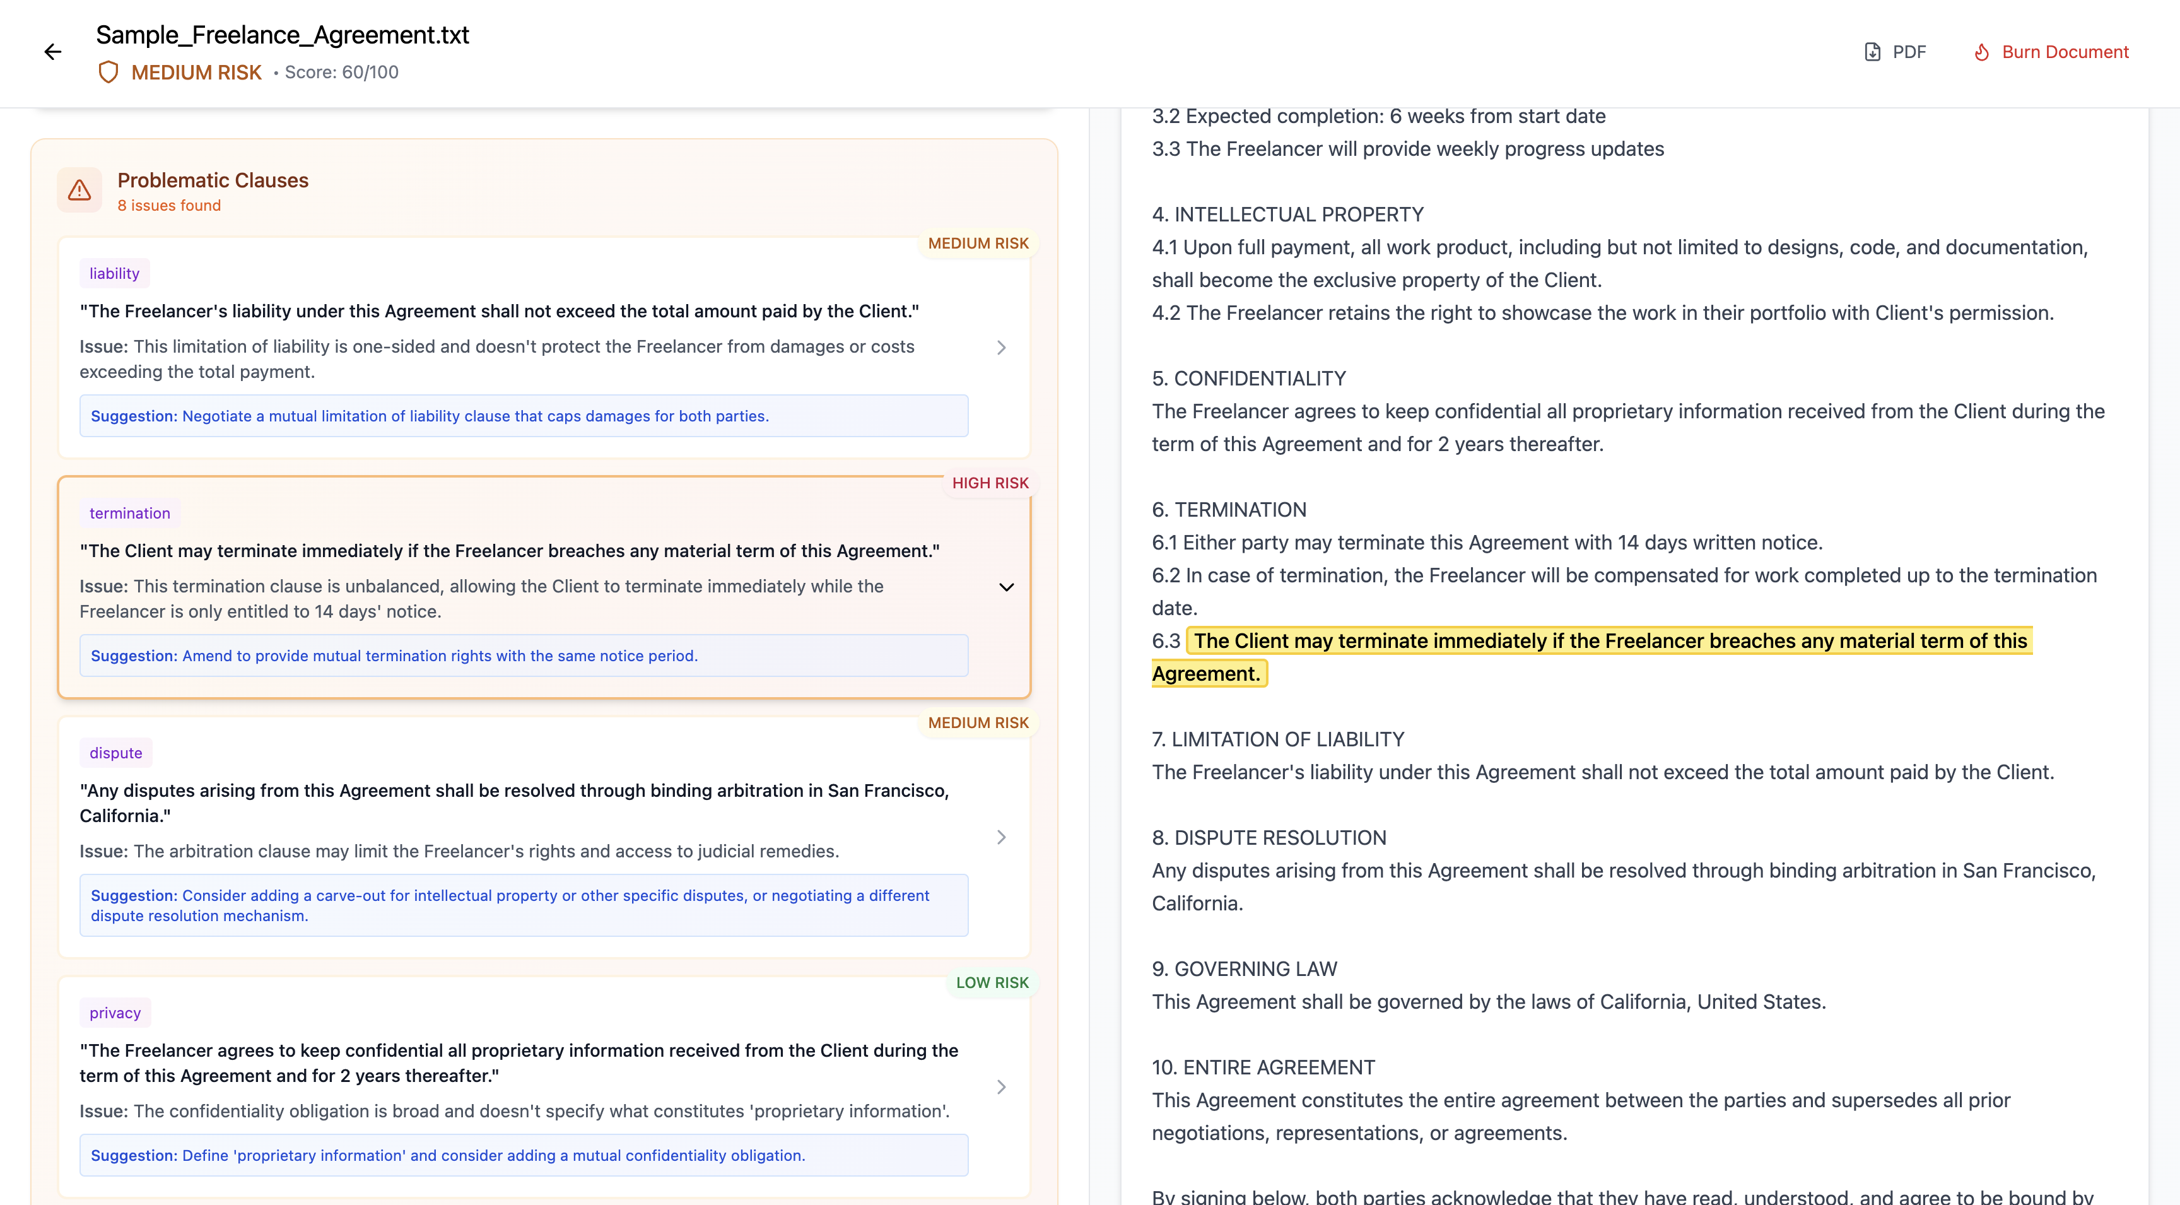The height and width of the screenshot is (1205, 2180).
Task: Click the dispute card's issue about judicial remedies
Action: point(459,850)
